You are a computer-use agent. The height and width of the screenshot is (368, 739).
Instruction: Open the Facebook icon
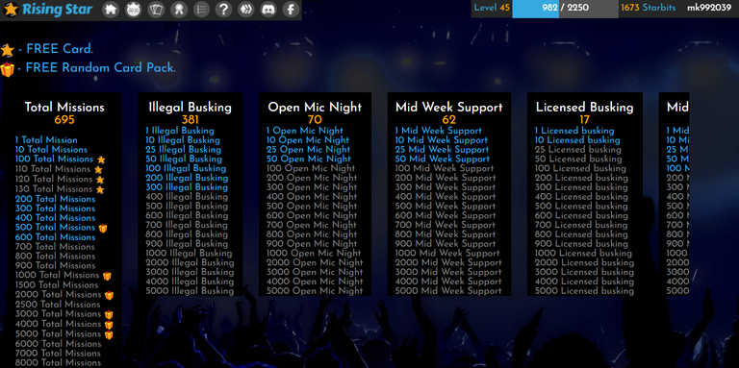pyautogui.click(x=292, y=10)
